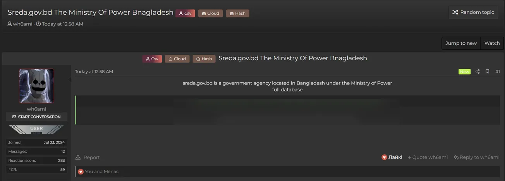The image size is (505, 181).
Task: Click the Random topic shuffle icon
Action: (455, 12)
